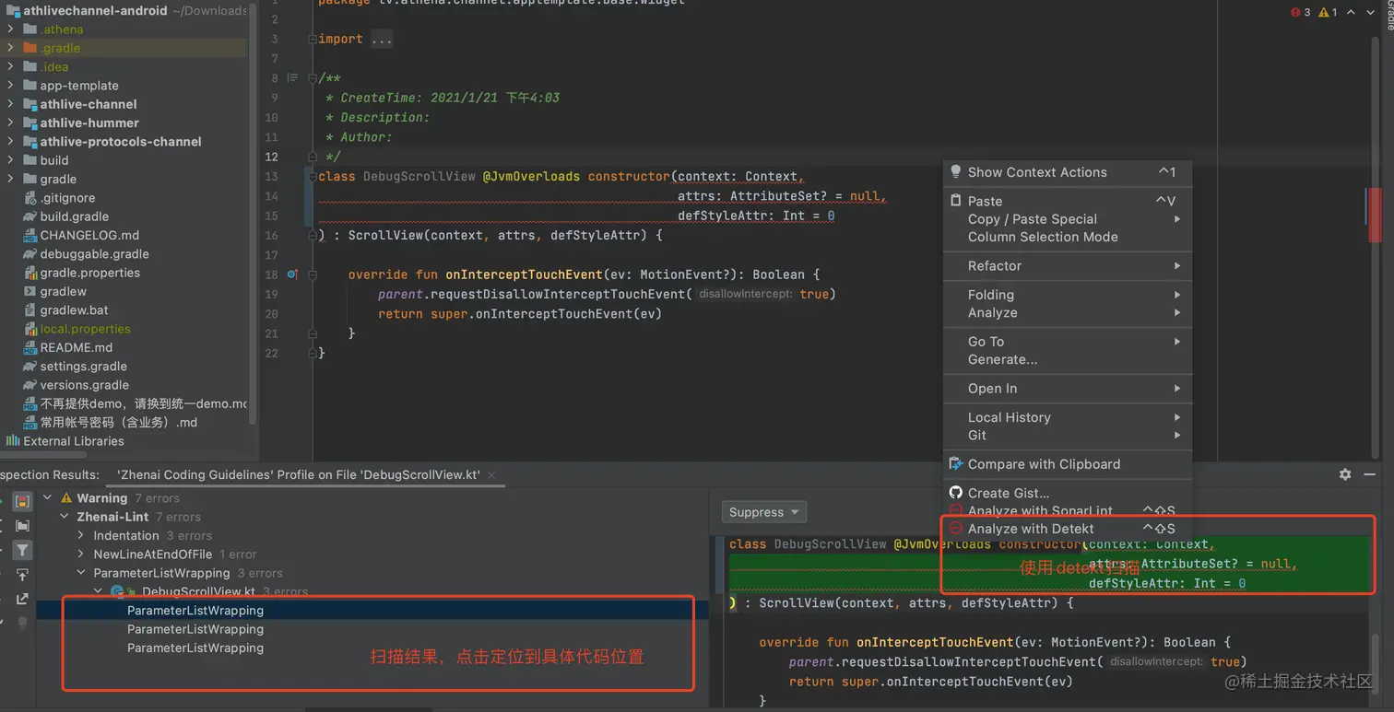Screen dimensions: 1394x712
Task: Collapse the Zhenai-Lint node
Action: coord(65,517)
